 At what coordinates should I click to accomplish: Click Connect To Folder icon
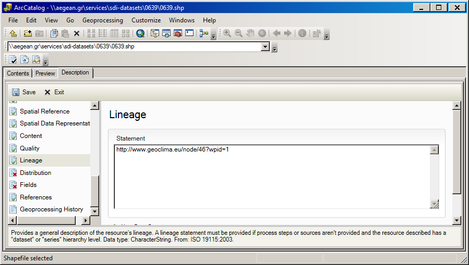[28, 33]
